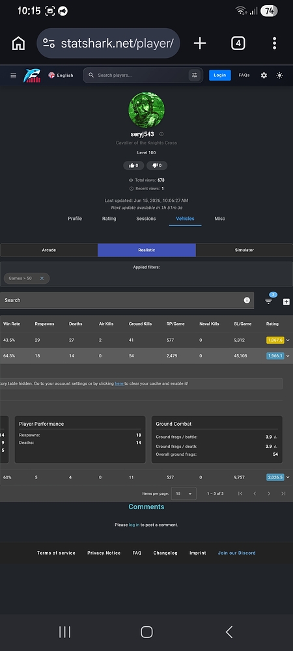The image size is (293, 651).
Task: Expand the row with rating 1,067.6
Action: 288,340
